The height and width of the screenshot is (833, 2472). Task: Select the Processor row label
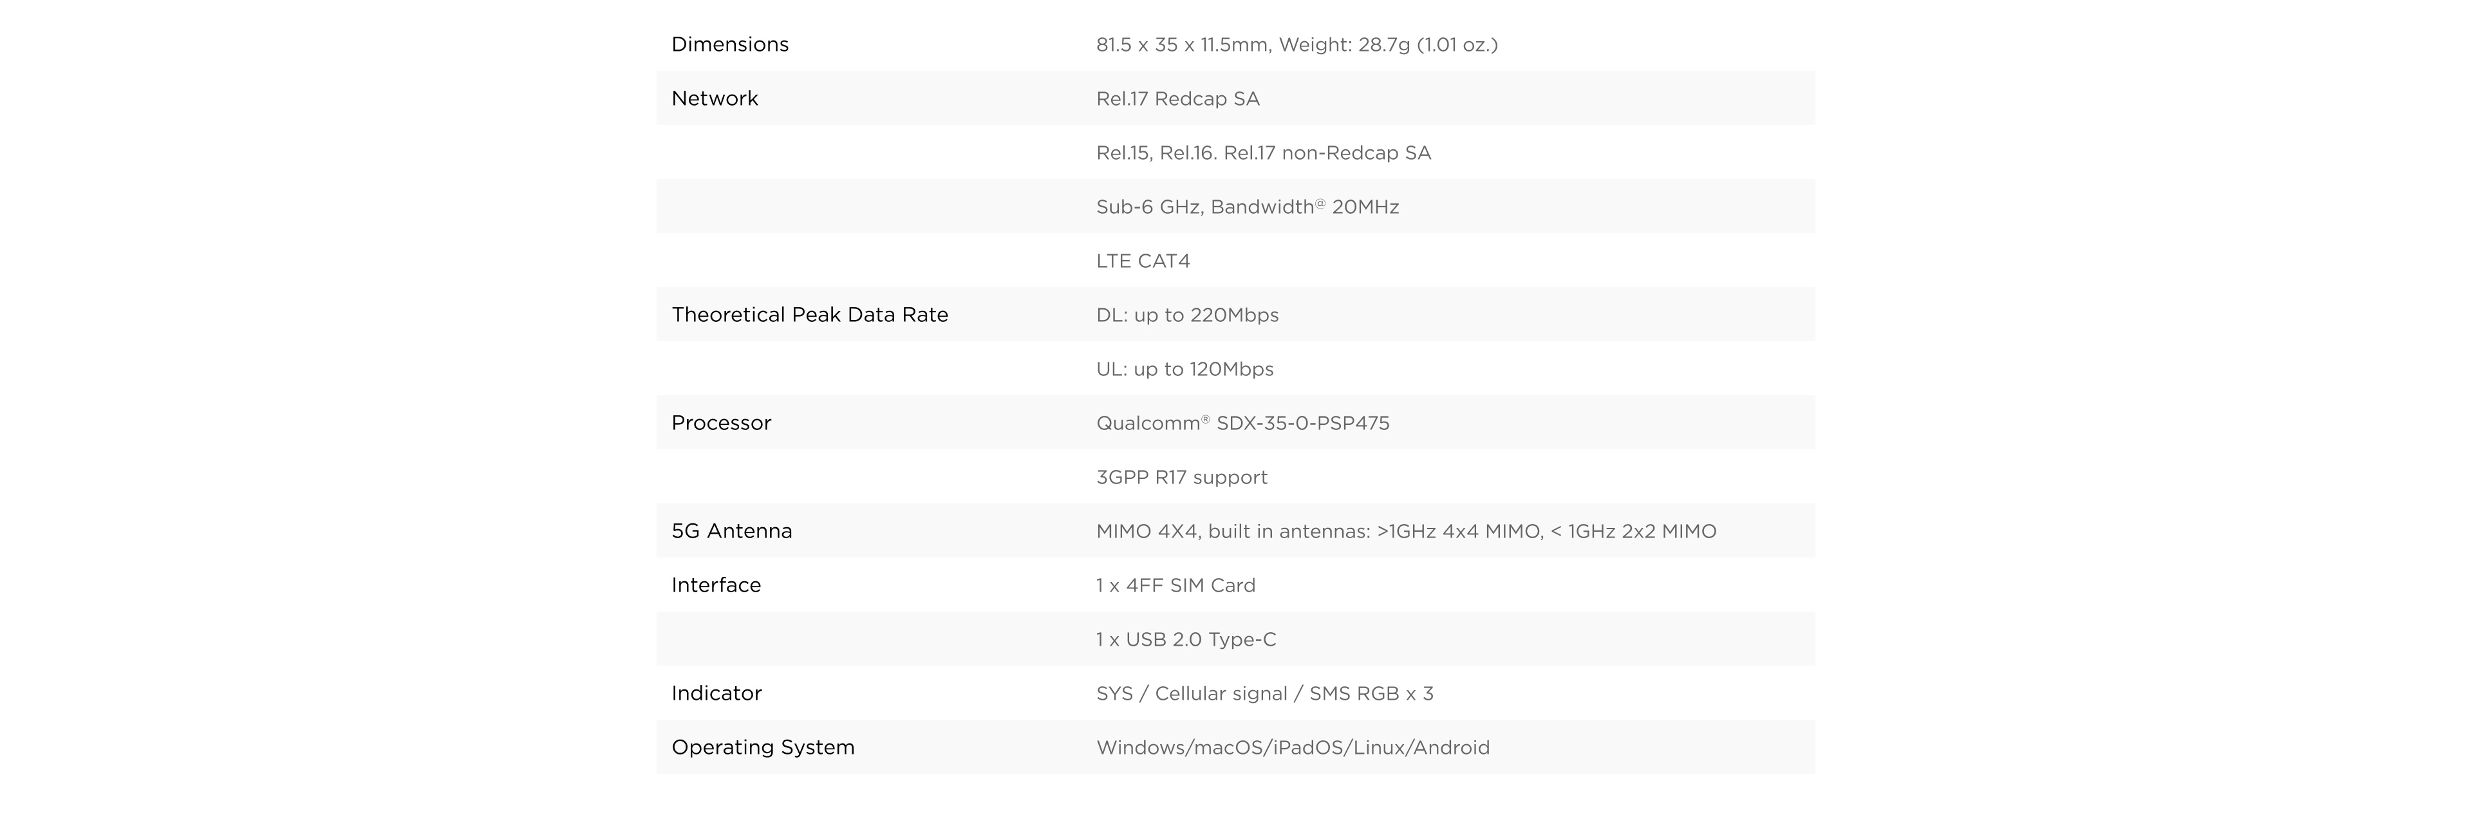pos(721,423)
